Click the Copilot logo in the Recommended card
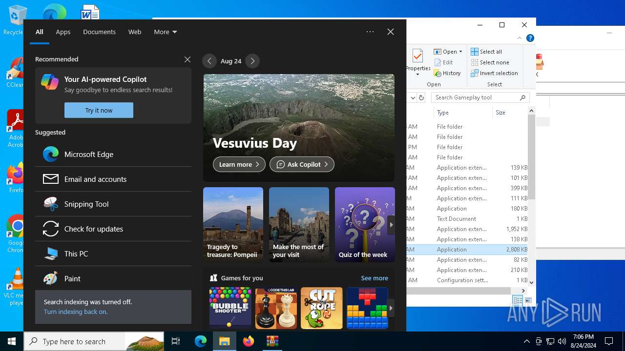The image size is (625, 351). tap(50, 82)
